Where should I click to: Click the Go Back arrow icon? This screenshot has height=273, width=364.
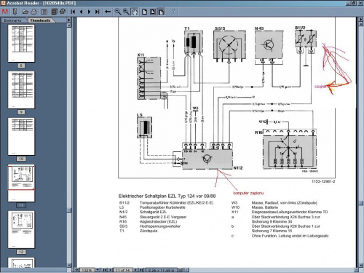(x=108, y=12)
